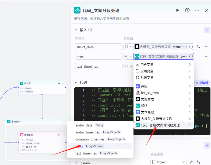Run the 批处理 node on canvas
This screenshot has width=211, height=165.
[x=59, y=83]
